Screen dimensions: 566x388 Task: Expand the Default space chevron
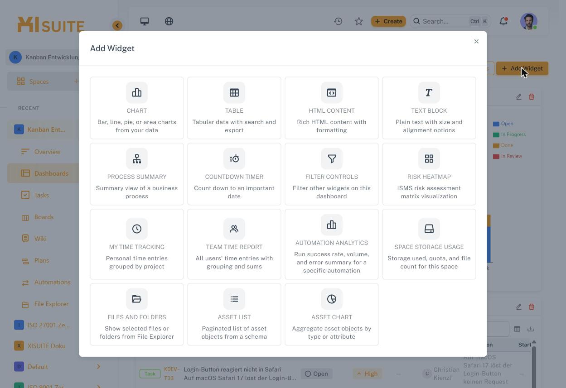(98, 367)
